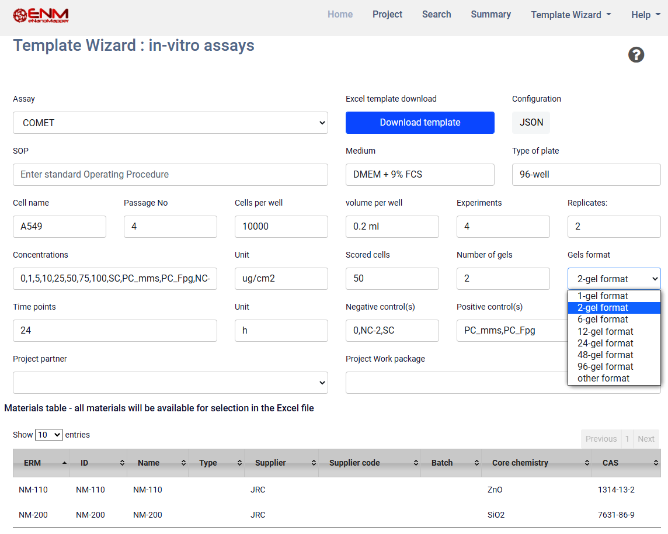Click SiO2 core chemistry cell
This screenshot has height=534, width=668.
tap(496, 515)
